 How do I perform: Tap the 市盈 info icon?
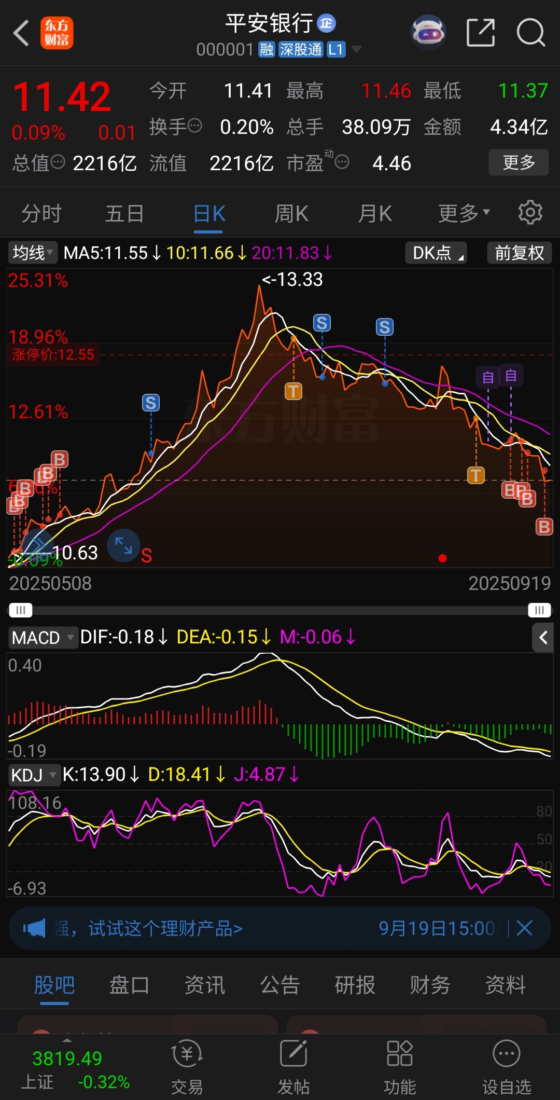click(x=342, y=162)
